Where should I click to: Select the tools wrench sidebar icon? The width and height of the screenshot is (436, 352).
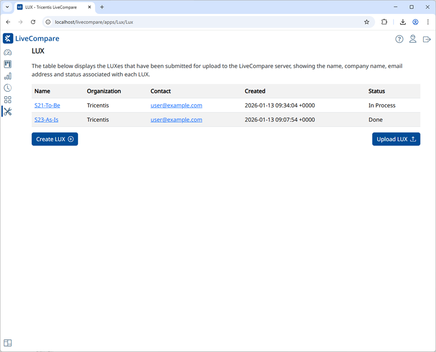[x=8, y=112]
